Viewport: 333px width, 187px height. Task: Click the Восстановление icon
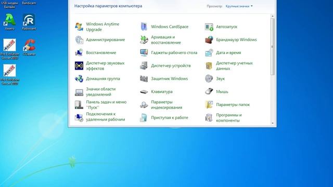click(79, 53)
